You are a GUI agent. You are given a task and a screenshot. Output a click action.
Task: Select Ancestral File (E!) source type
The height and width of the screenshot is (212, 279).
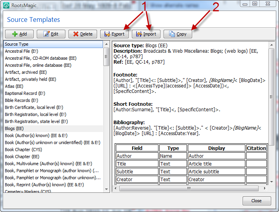pos(53,51)
